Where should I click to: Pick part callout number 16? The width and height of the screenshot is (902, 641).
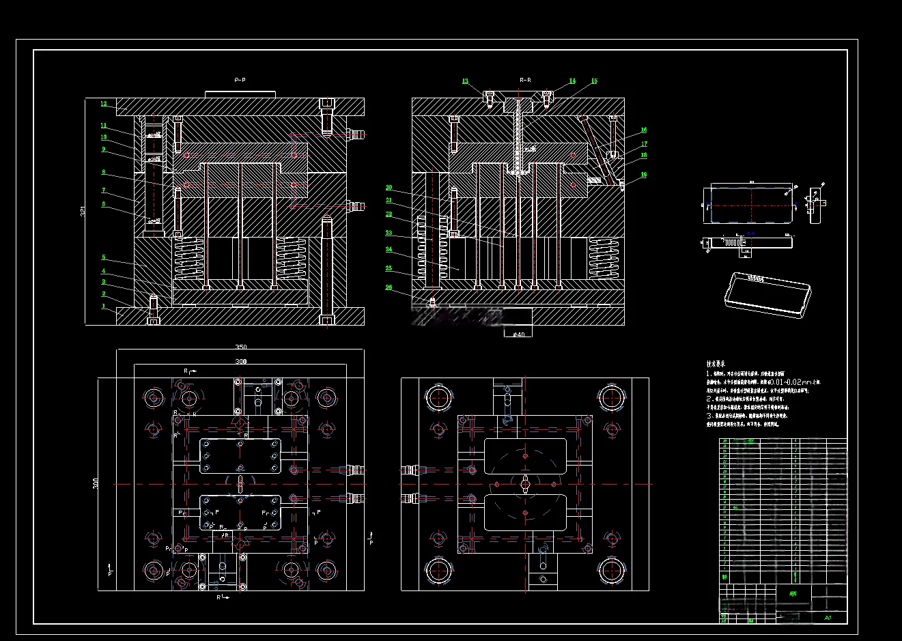(643, 130)
